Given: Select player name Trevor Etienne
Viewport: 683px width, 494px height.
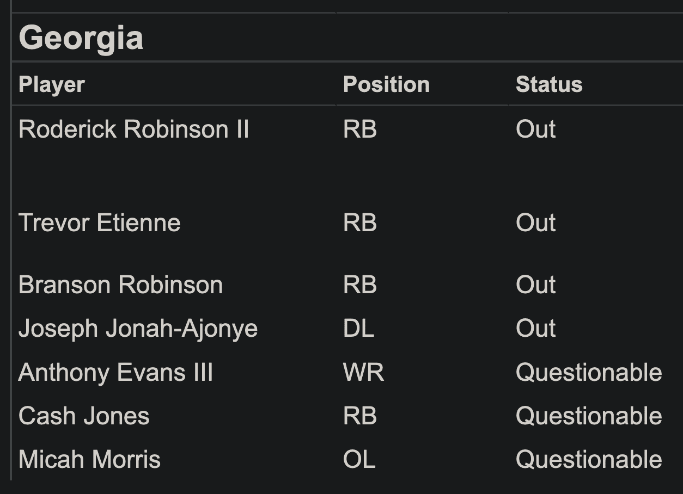Looking at the screenshot, I should tap(99, 223).
